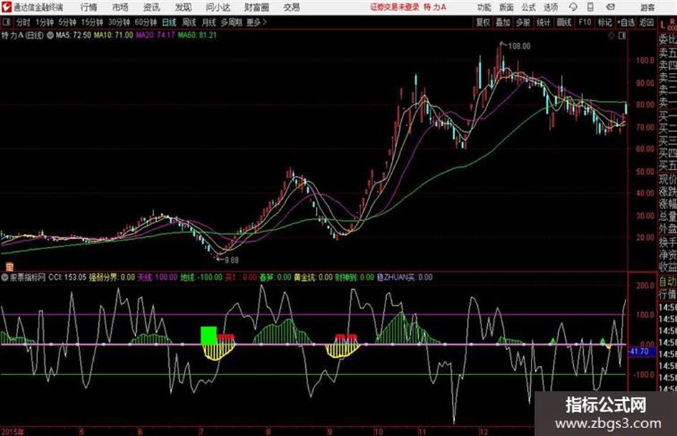Click the 统计 statistics button
The image size is (677, 436).
[544, 22]
